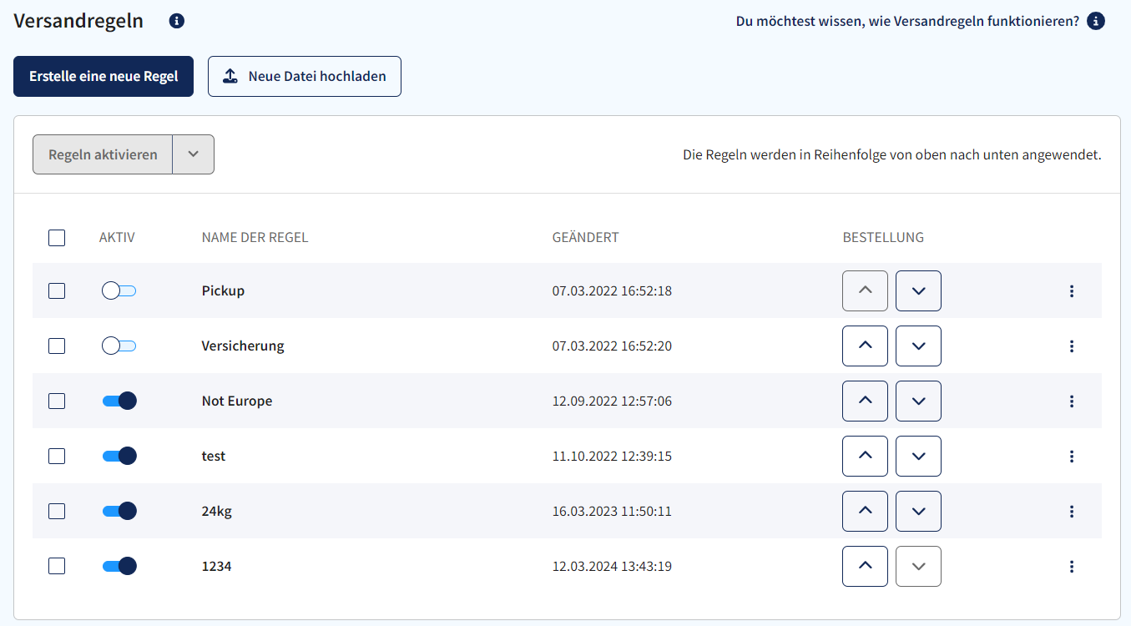Click the date '11.10.2022 12:39:15'
This screenshot has height=626, width=1131.
tap(612, 457)
